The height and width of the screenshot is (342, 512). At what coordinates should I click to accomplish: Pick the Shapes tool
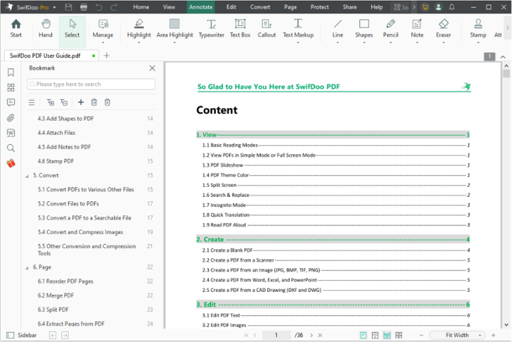tap(364, 29)
